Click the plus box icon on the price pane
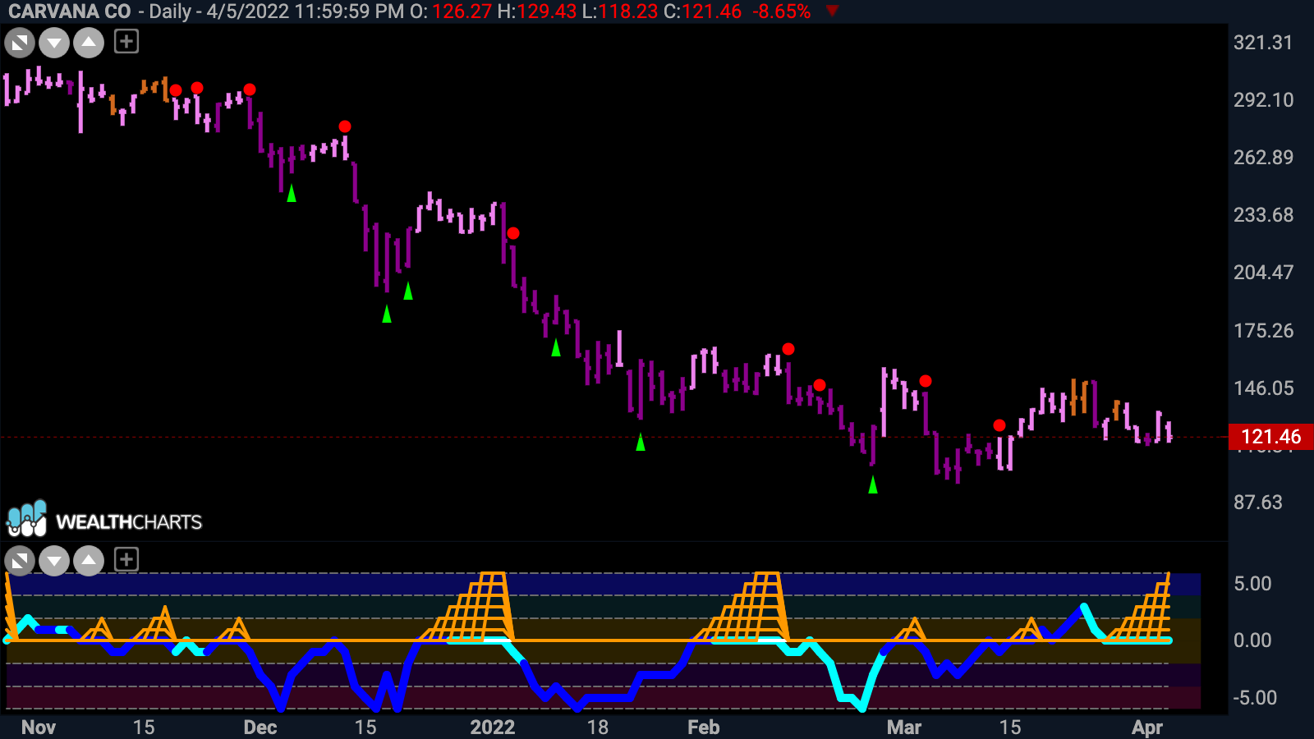This screenshot has height=739, width=1314. coord(126,41)
